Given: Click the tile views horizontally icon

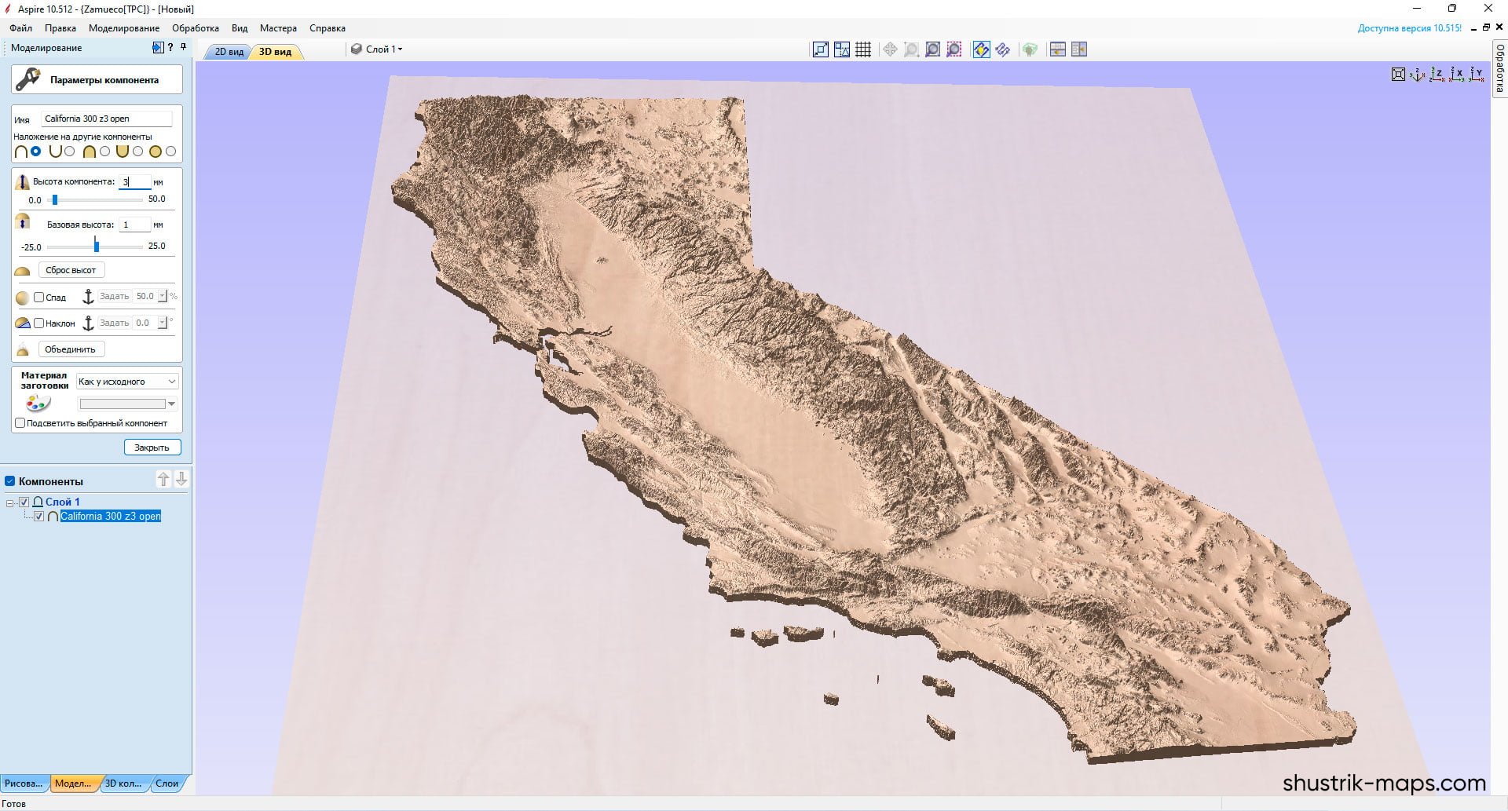Looking at the screenshot, I should (x=1057, y=49).
